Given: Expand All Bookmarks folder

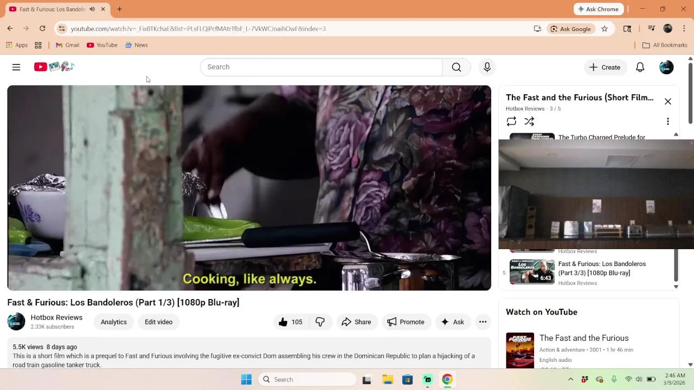Looking at the screenshot, I should 665,45.
